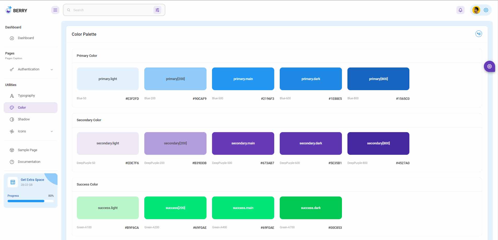This screenshot has height=240, width=498.
Task: Open the Sample Page
Action: click(27, 150)
